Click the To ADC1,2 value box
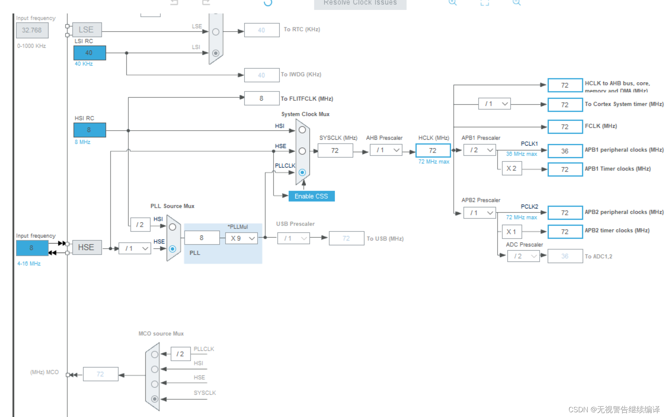666x417 pixels. [x=565, y=256]
